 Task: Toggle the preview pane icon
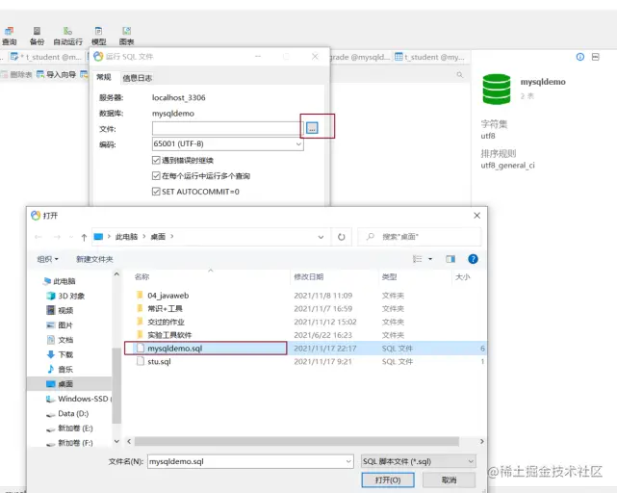(x=450, y=259)
